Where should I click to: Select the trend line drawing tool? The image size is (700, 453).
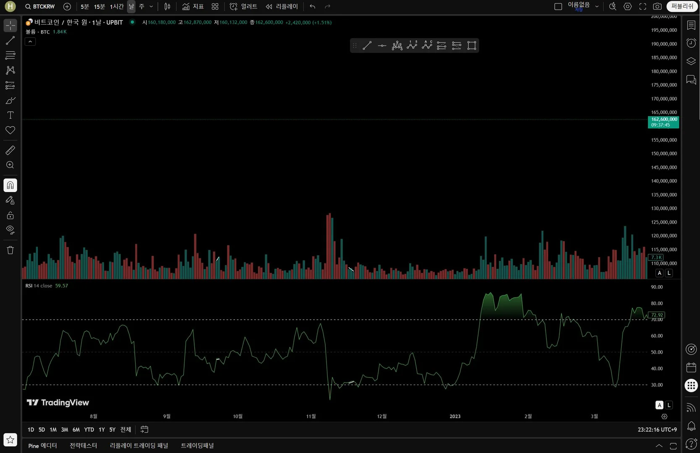[10, 41]
